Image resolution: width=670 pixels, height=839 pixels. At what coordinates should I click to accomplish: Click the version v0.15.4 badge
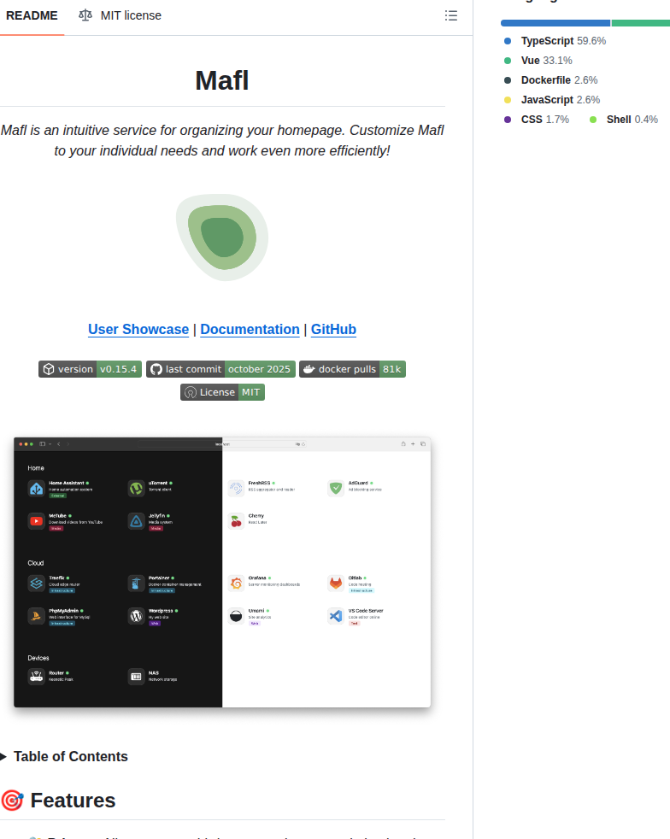[x=90, y=369]
